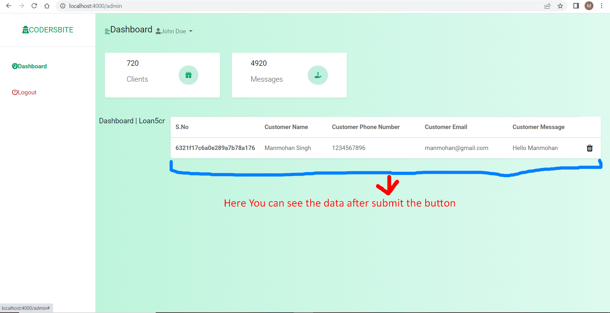The width and height of the screenshot is (610, 313).
Task: Reload the page with the browser refresh icon
Action: [x=34, y=6]
